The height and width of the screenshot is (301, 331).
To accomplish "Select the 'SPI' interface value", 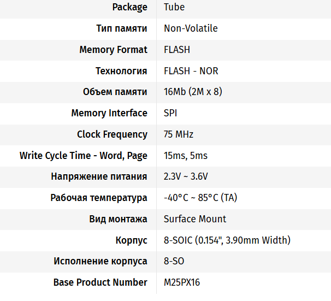I will tap(170, 113).
